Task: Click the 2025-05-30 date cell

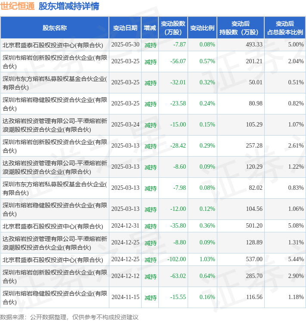Action: click(125, 44)
